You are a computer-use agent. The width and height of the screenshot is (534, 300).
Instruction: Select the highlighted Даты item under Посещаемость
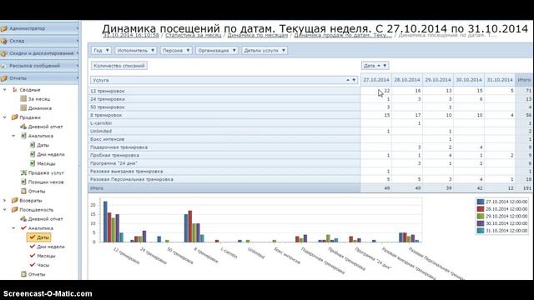39,237
